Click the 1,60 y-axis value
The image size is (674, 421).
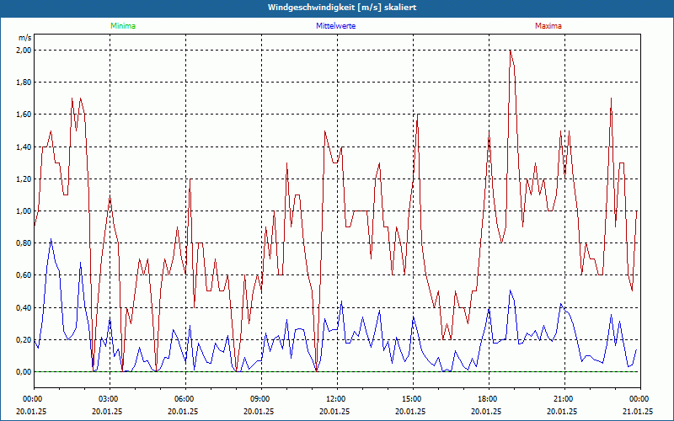tap(24, 115)
